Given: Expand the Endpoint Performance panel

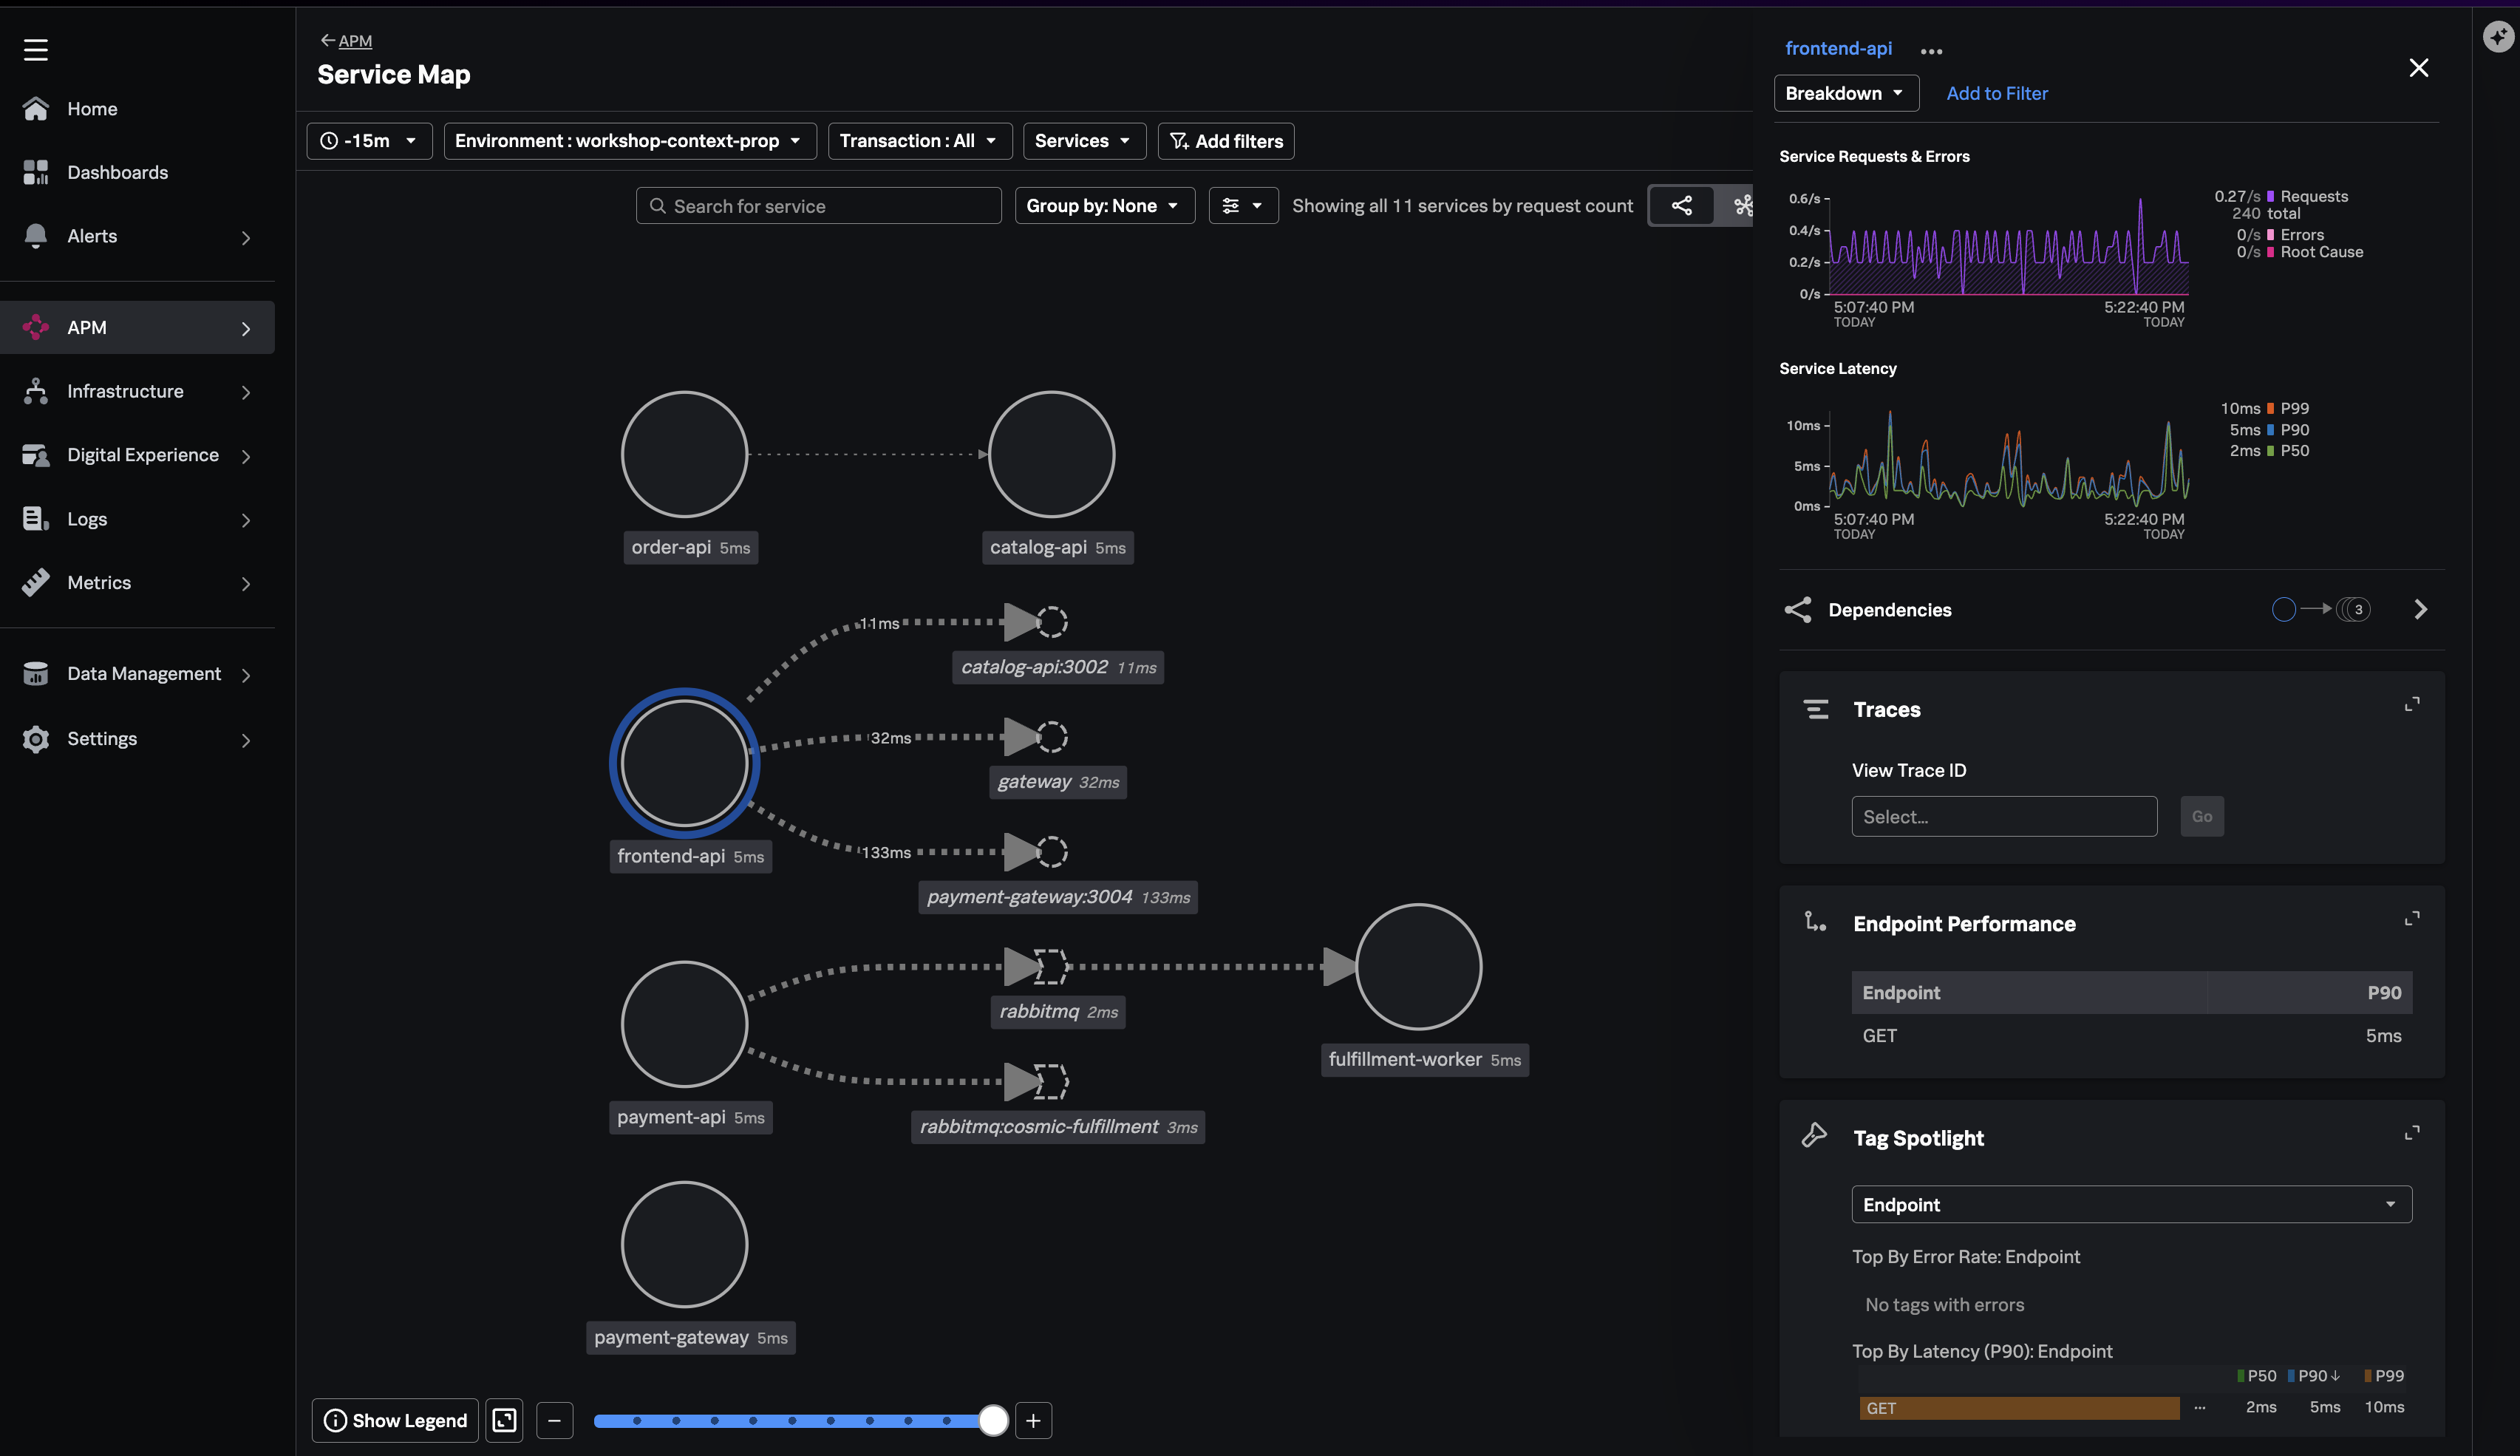Looking at the screenshot, I should point(2412,919).
